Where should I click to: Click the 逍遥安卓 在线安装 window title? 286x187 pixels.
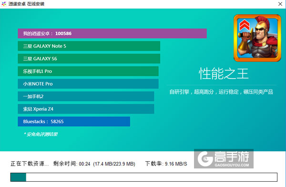tap(26, 4)
